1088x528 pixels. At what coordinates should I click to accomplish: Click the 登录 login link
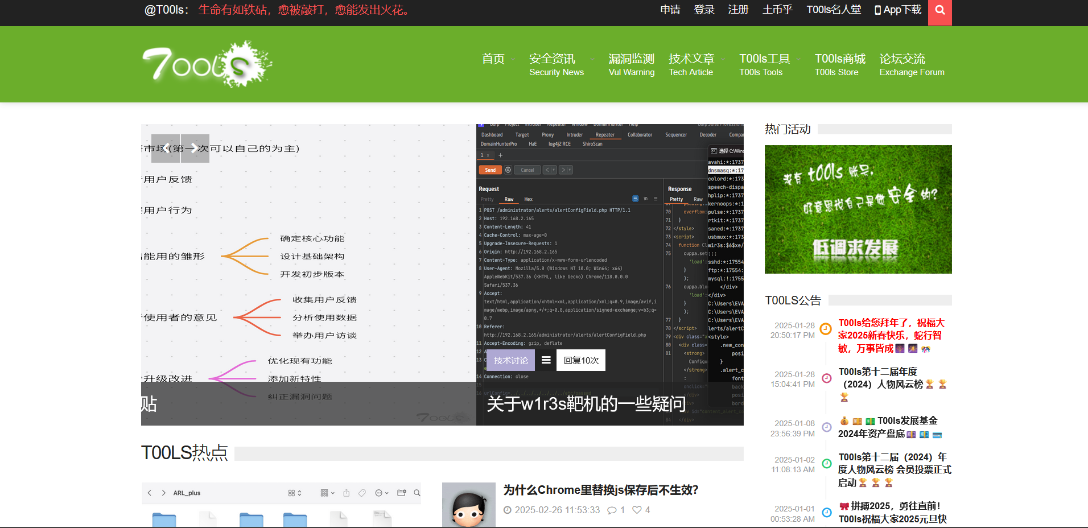pos(703,10)
